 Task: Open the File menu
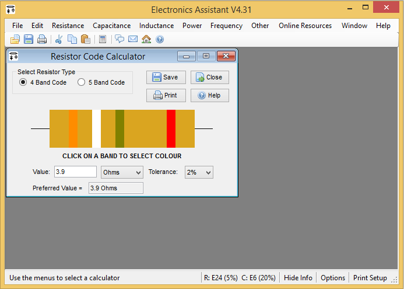(x=17, y=26)
